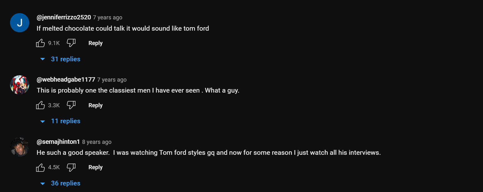Reply to webheadgabe1177's comment
The height and width of the screenshot is (192, 483).
coord(95,105)
